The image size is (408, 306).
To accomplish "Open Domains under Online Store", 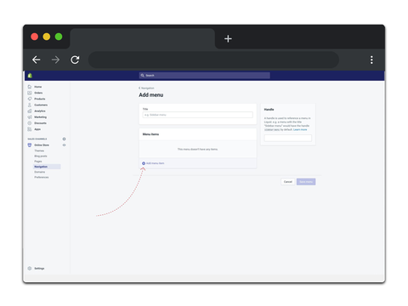I will [x=40, y=172].
